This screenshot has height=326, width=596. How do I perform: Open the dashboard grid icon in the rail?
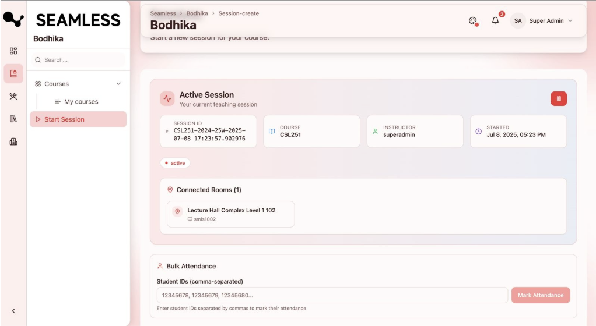(x=13, y=51)
